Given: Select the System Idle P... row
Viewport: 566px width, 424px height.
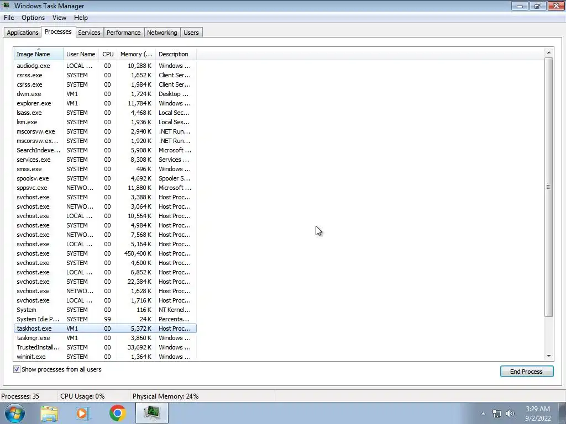Looking at the screenshot, I should pos(105,319).
